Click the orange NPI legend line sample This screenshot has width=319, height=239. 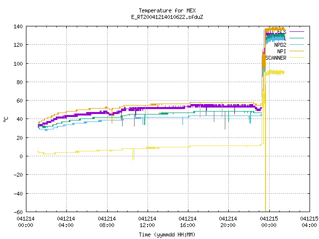(297, 51)
